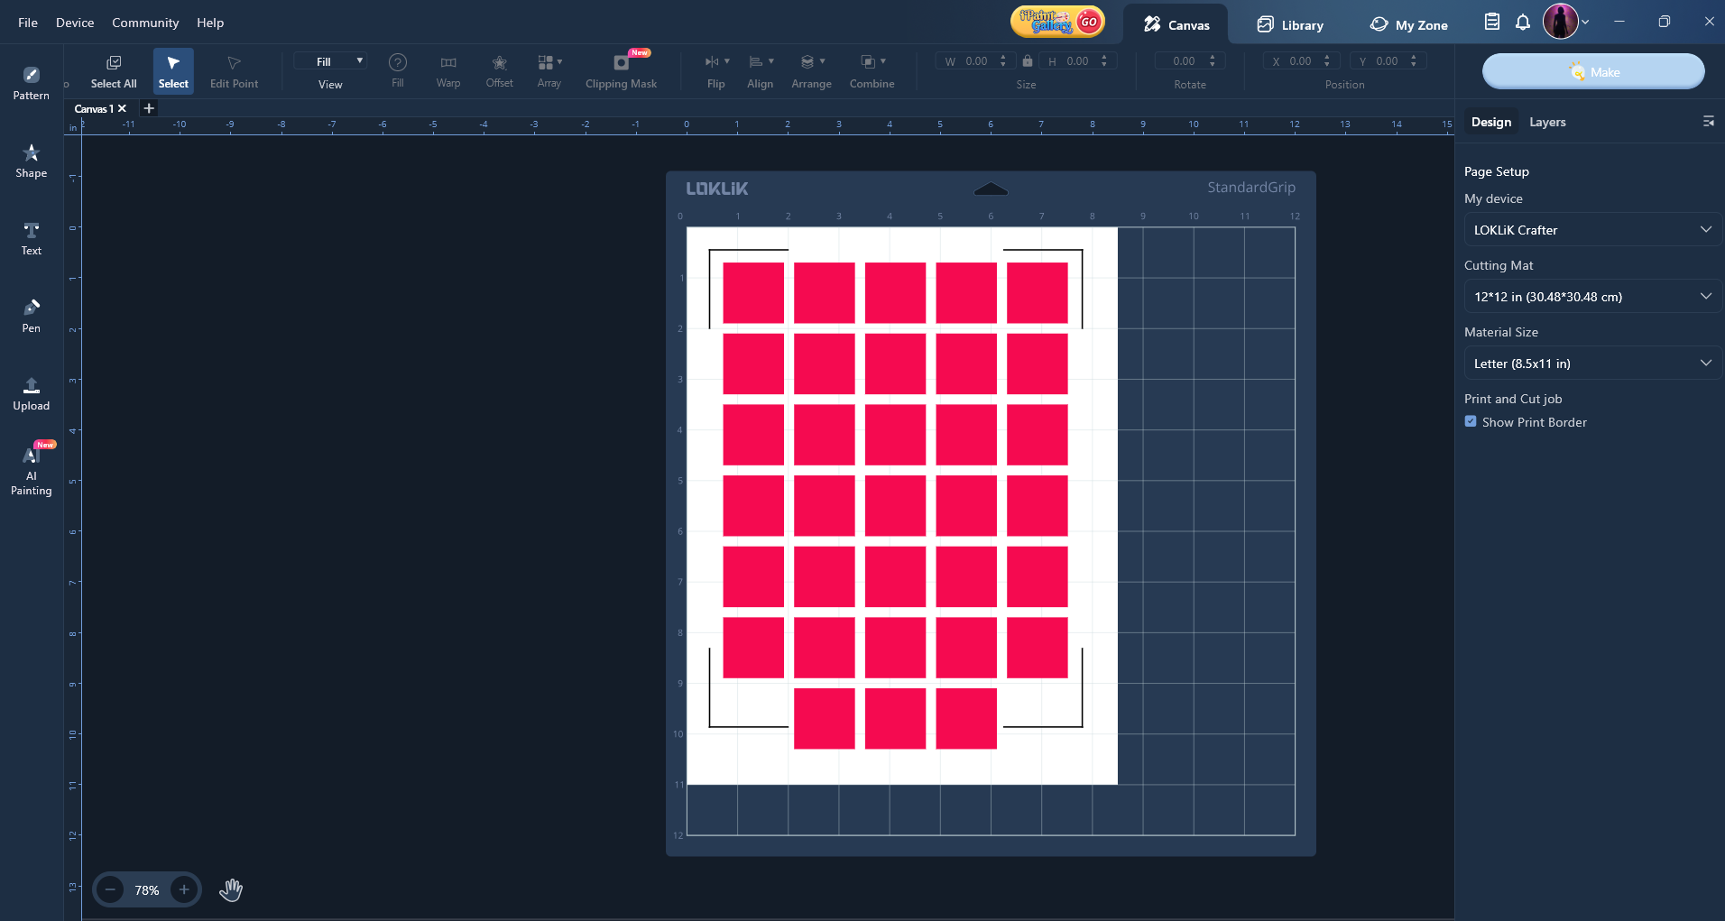
Task: Open the Pattern tool in sidebar
Action: point(31,83)
